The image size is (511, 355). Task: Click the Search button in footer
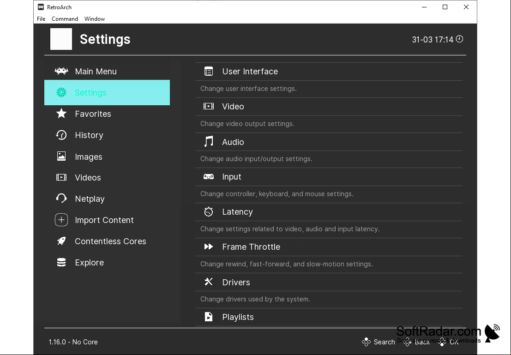(379, 342)
